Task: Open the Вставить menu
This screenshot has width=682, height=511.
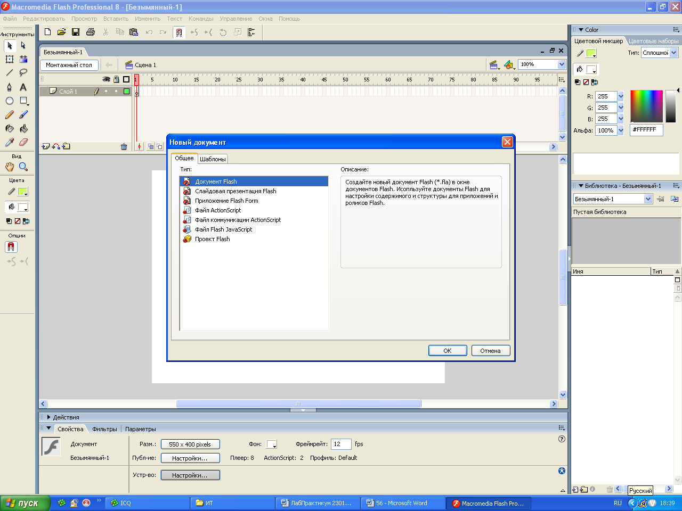Action: pos(116,19)
